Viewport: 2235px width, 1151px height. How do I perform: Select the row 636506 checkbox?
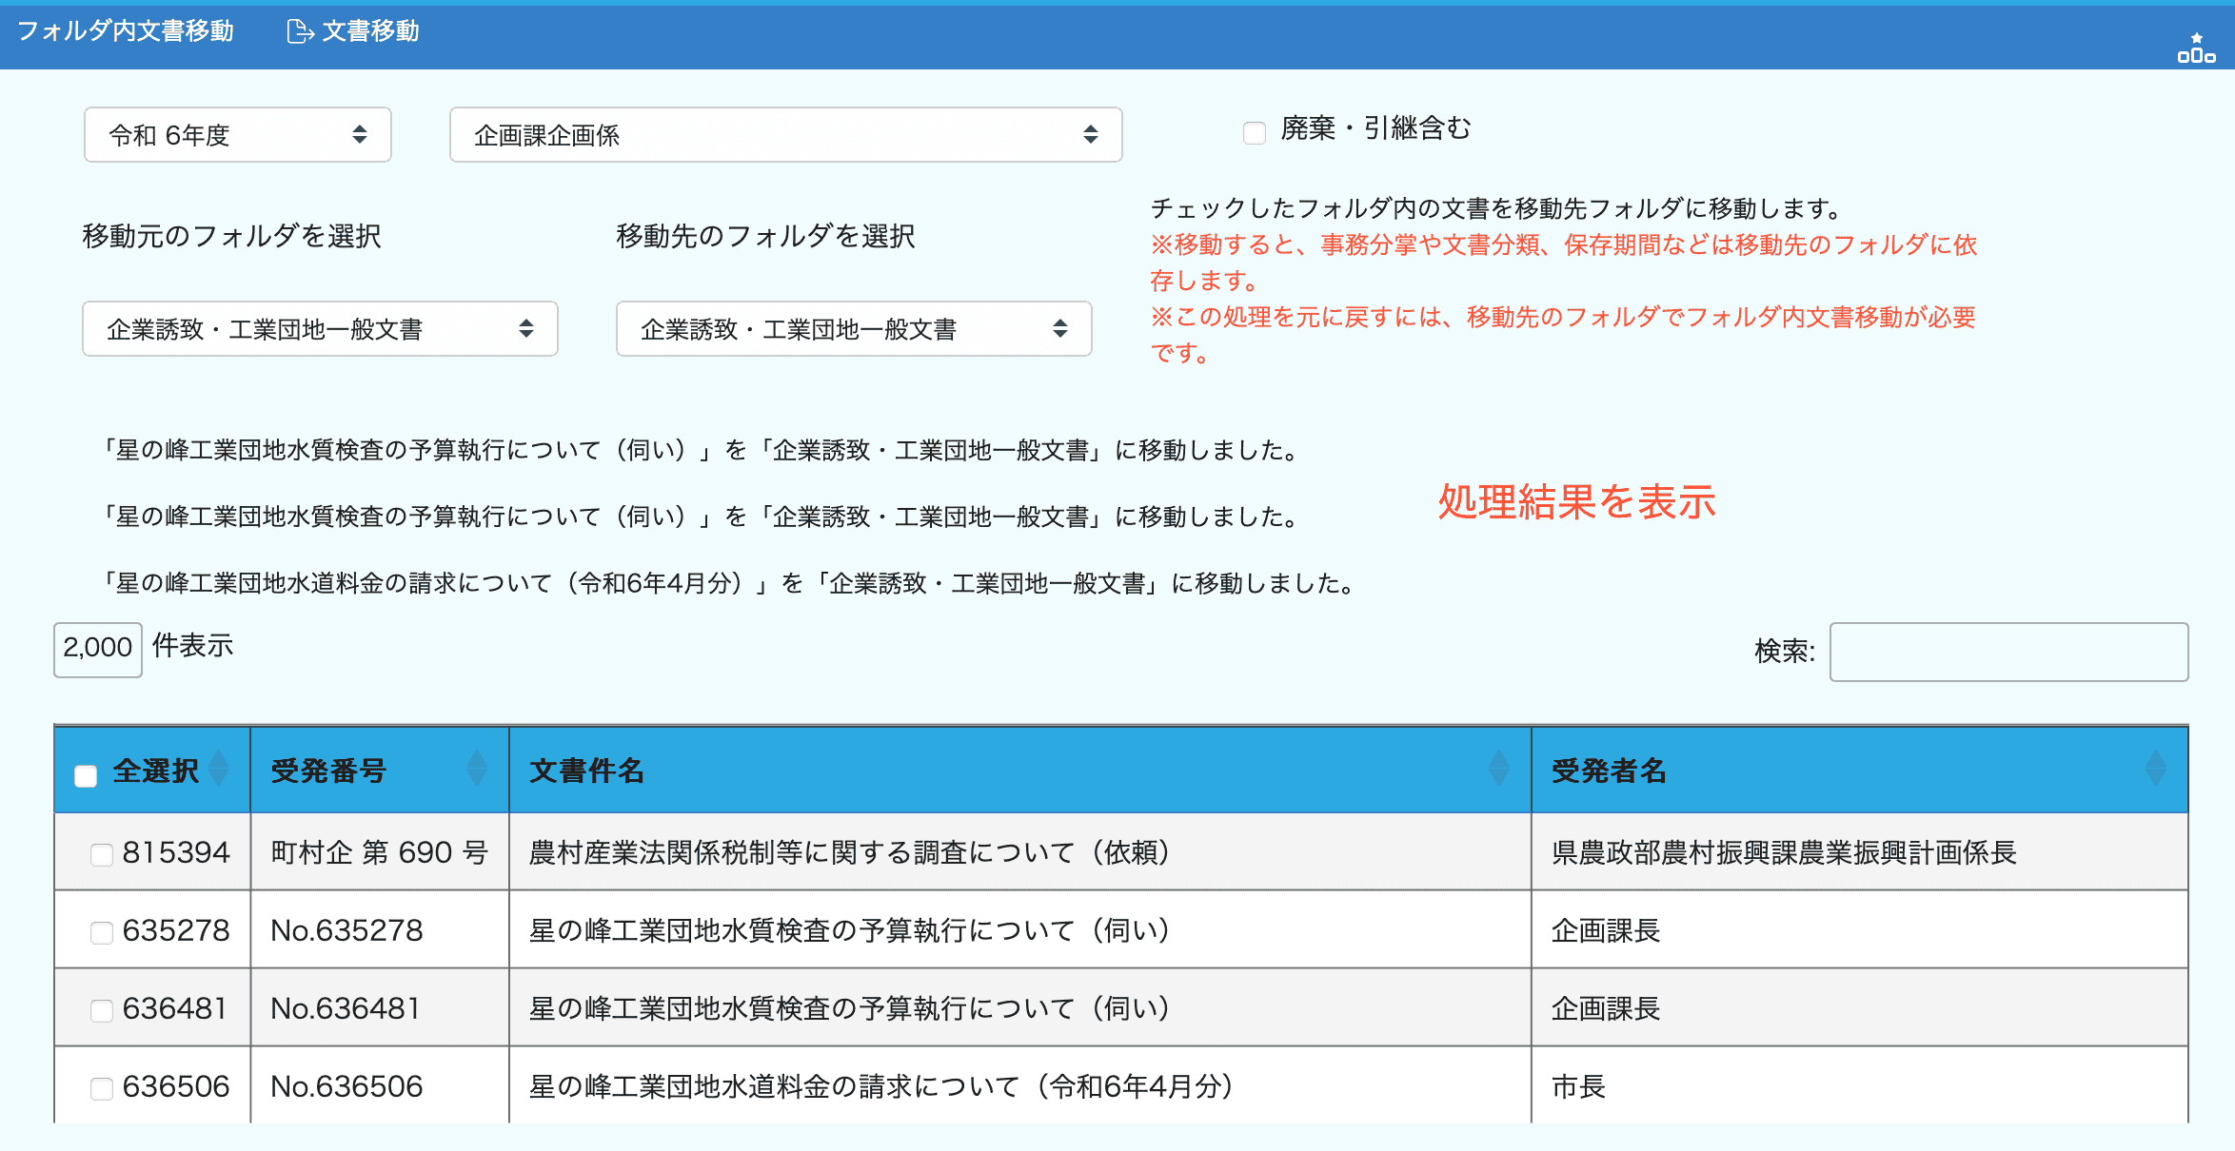coord(102,1088)
